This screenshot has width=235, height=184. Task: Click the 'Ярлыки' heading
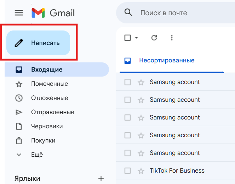27,178
